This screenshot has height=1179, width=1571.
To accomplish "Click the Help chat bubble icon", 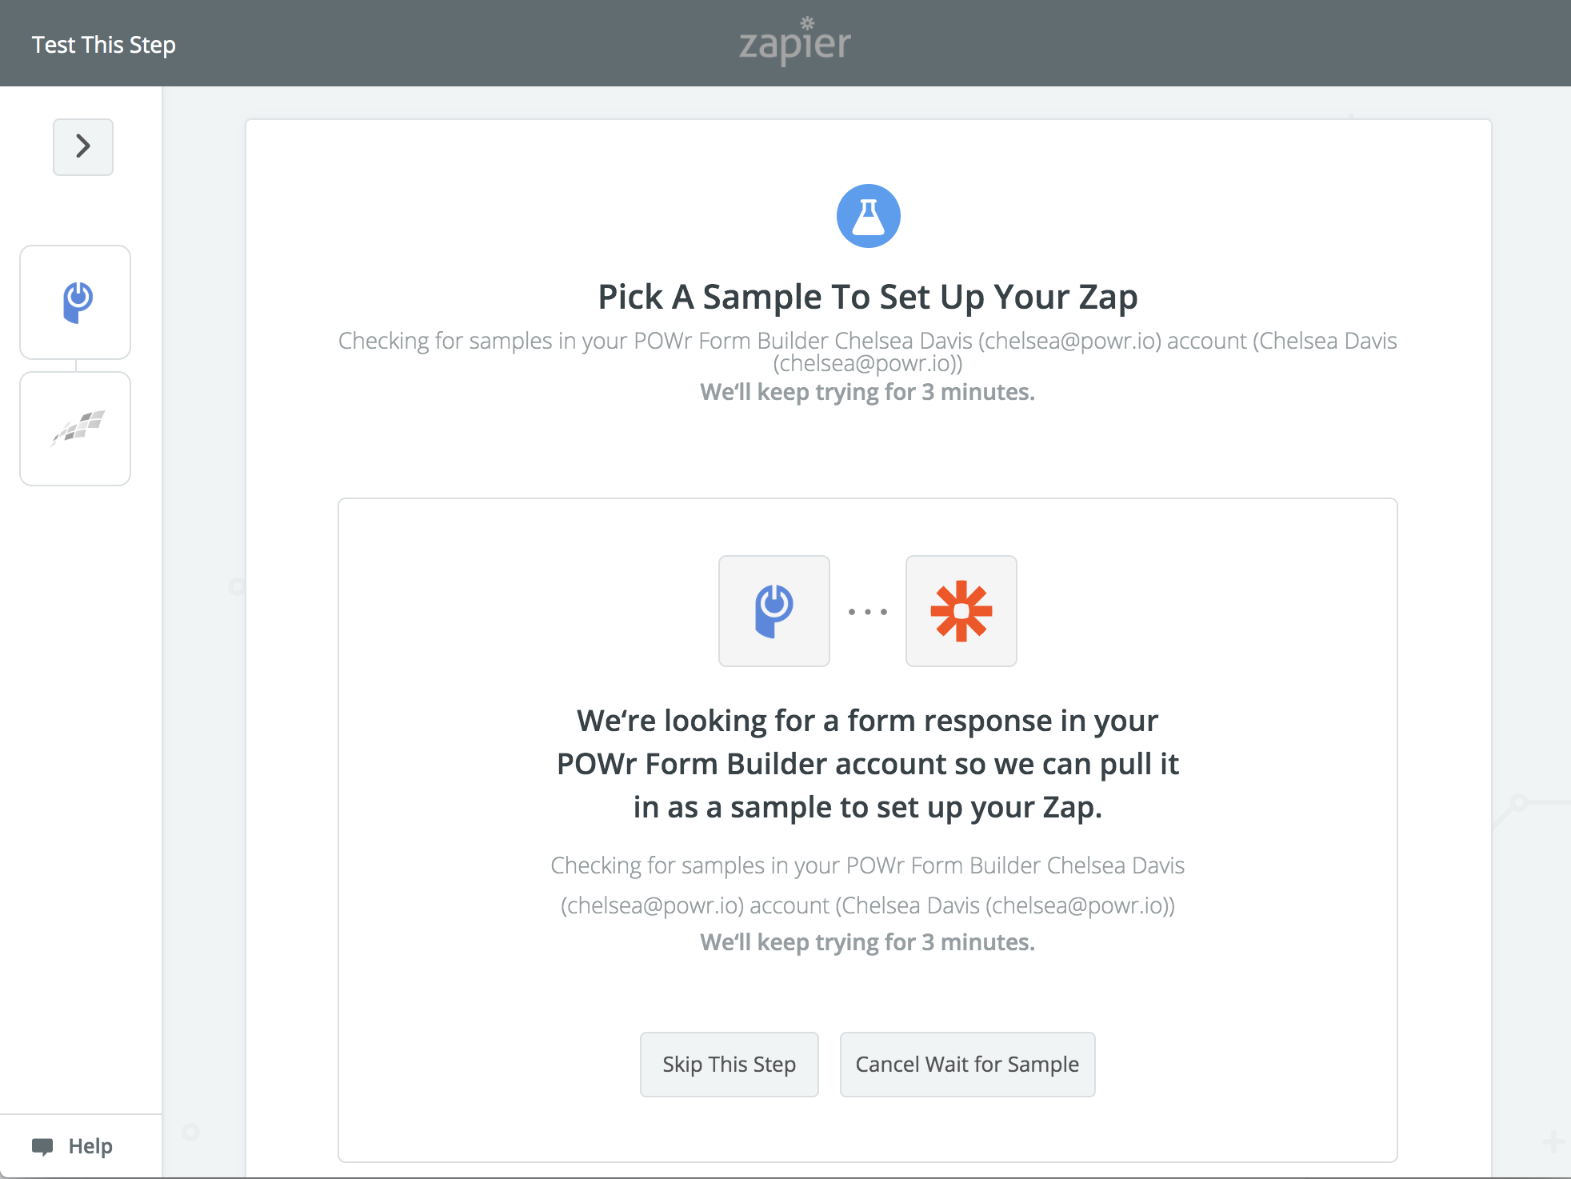I will pyautogui.click(x=42, y=1146).
